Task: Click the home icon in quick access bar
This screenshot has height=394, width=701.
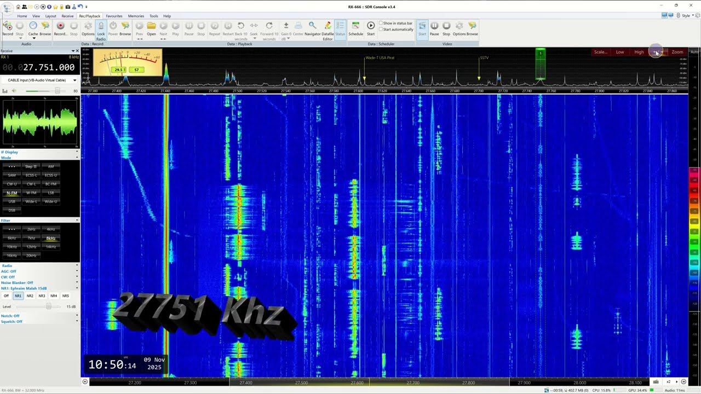Action: (x=19, y=7)
